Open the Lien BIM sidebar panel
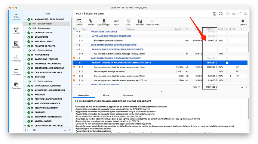This screenshot has height=144, width=258. (x=16, y=30)
